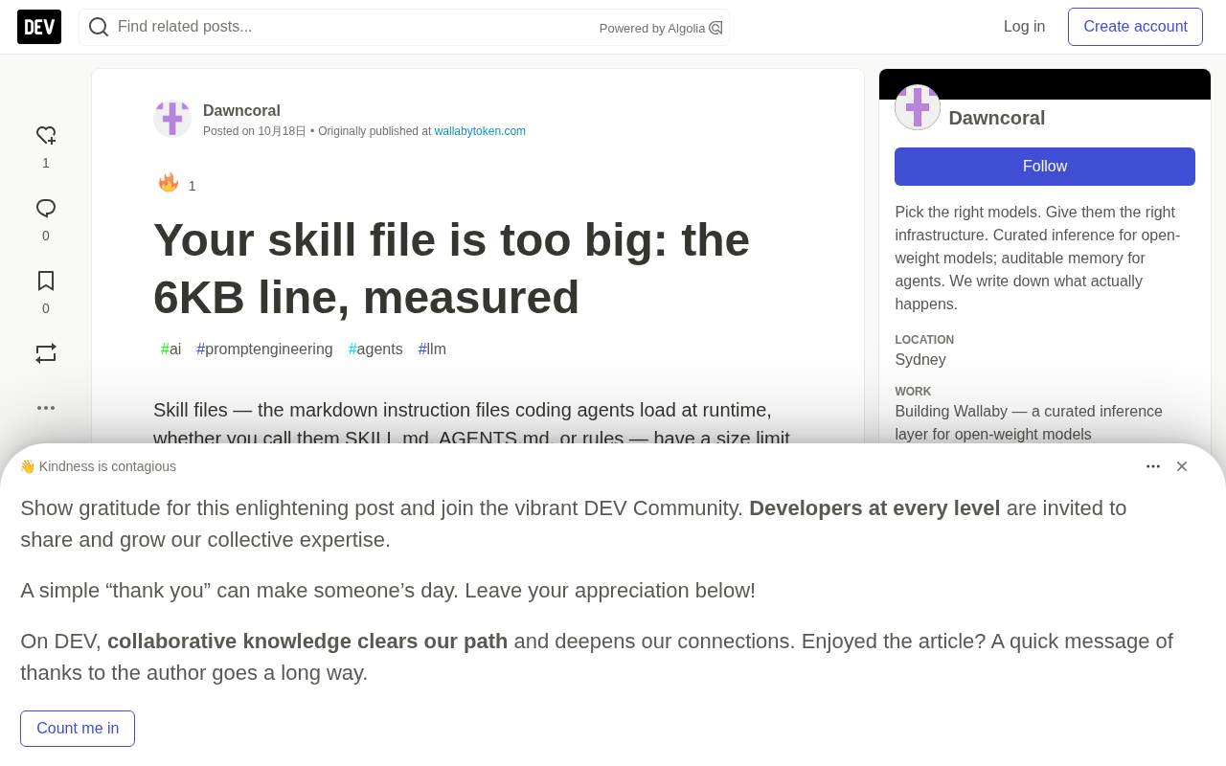The image size is (1226, 766).
Task: Open the sidebar three-dot share menu
Action: 46,408
